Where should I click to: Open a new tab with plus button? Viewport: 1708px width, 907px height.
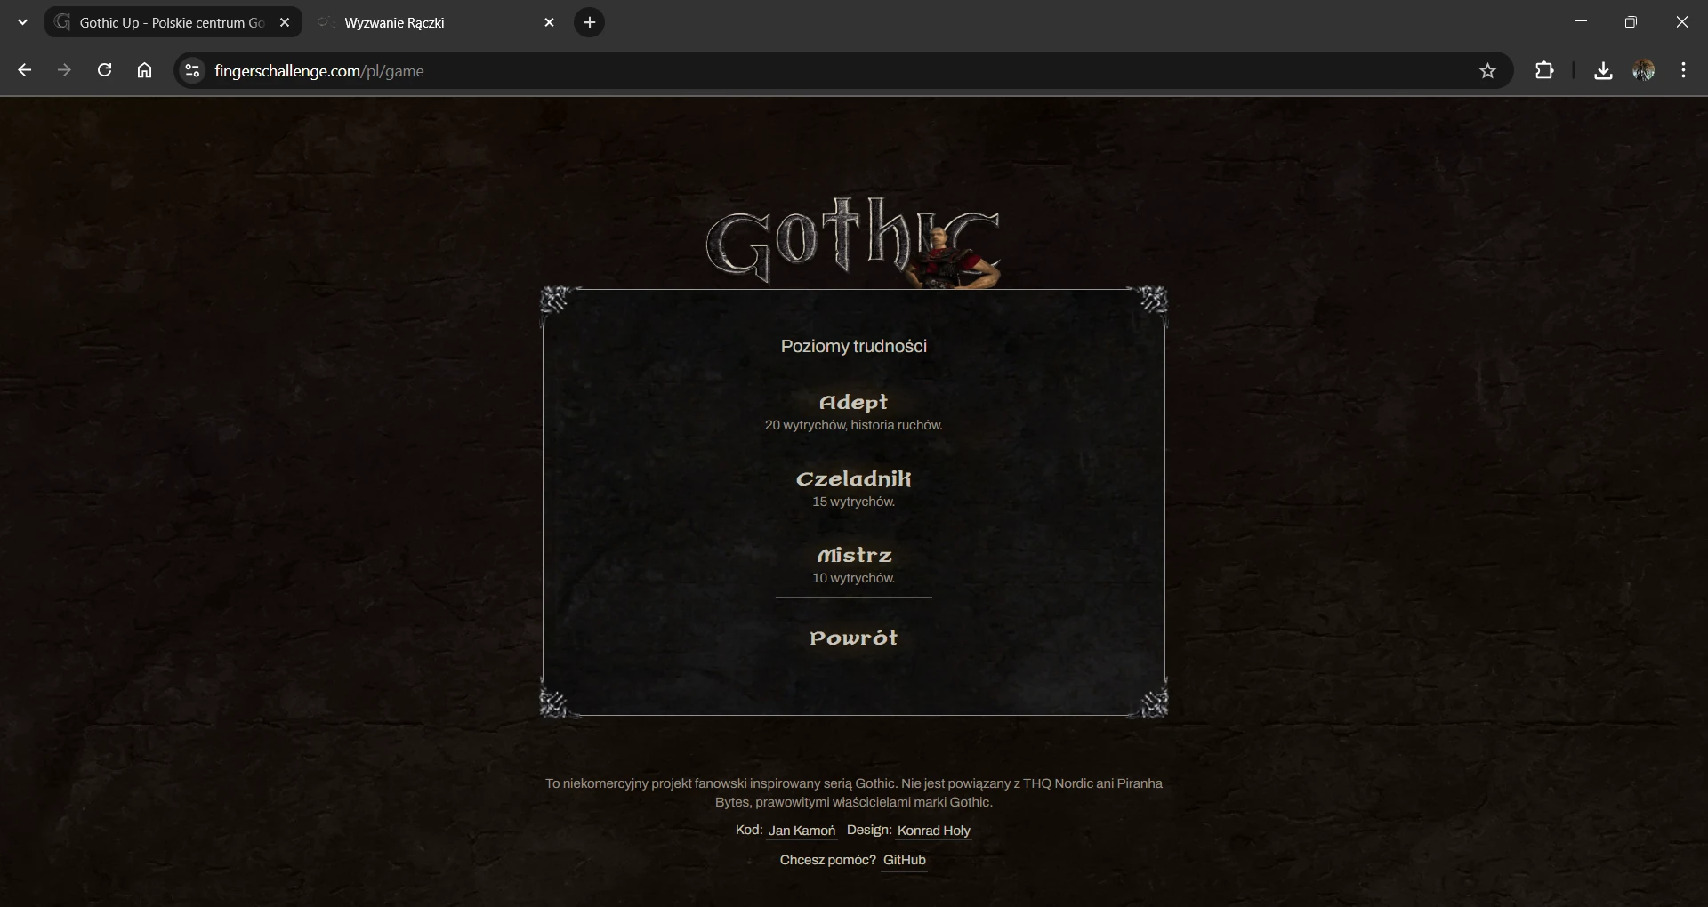click(589, 22)
